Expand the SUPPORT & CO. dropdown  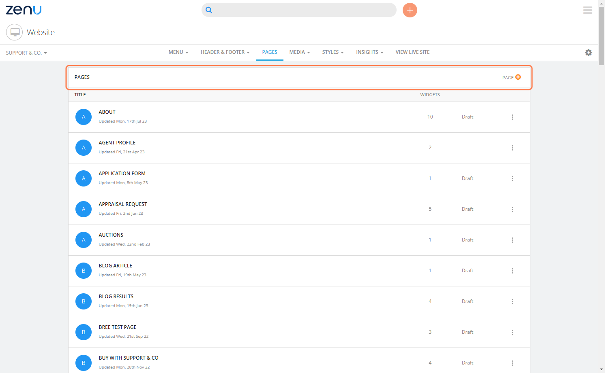point(26,53)
